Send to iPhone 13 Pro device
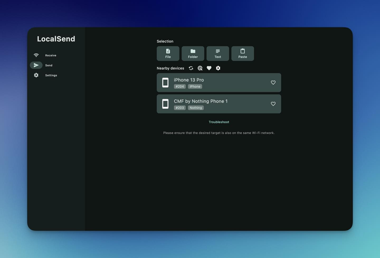 click(219, 83)
